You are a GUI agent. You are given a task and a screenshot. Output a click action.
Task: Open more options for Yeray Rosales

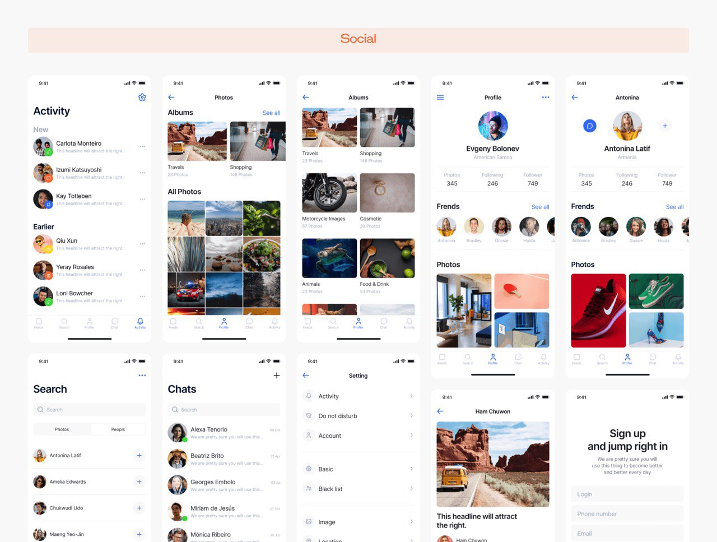(143, 270)
